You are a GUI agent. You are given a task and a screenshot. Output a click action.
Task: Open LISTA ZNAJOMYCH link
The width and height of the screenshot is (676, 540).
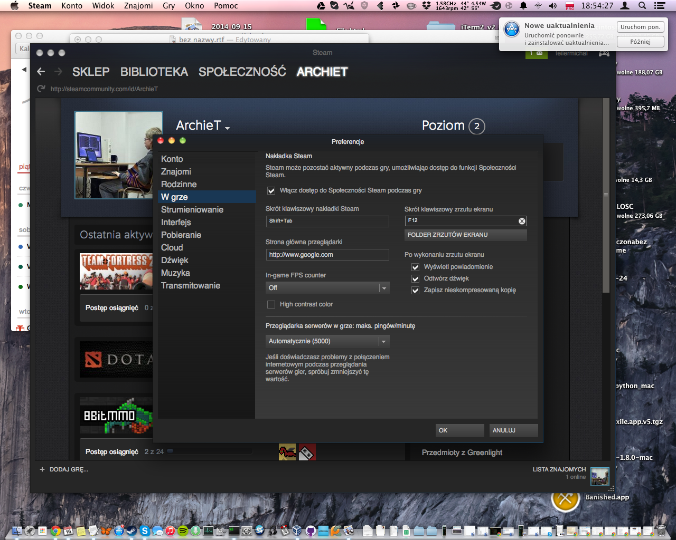559,469
